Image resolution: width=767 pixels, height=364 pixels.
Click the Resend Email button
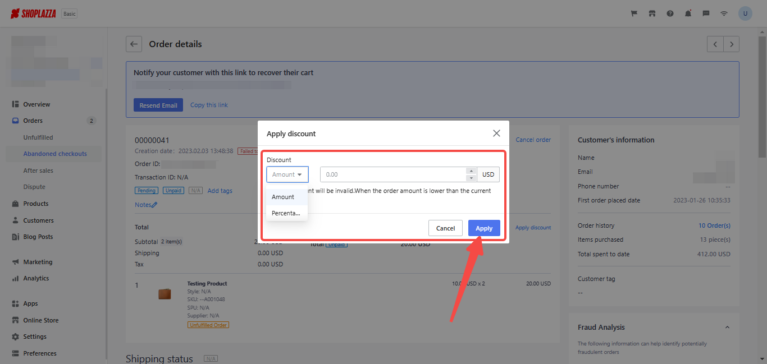coord(158,105)
